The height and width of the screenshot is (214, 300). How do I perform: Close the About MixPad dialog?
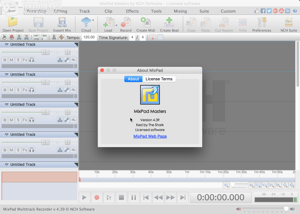coord(102,70)
